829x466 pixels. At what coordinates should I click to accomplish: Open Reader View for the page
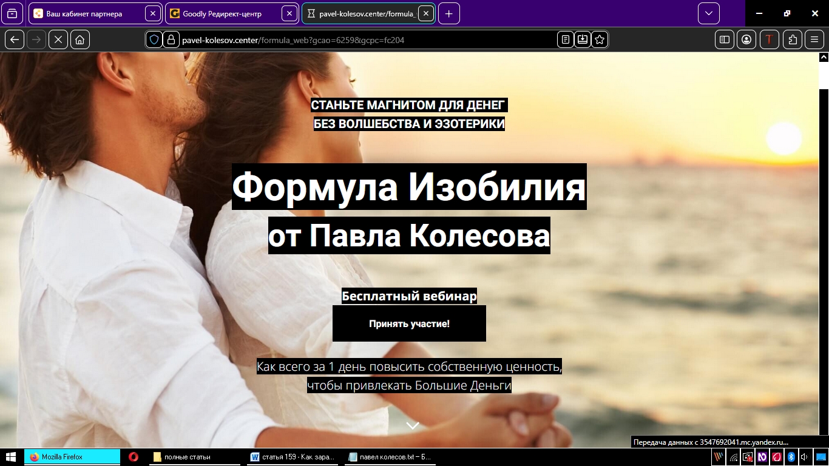[565, 39]
